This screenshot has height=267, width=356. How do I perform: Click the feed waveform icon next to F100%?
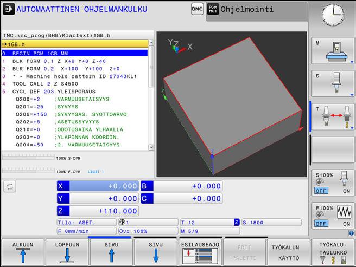[344, 212]
